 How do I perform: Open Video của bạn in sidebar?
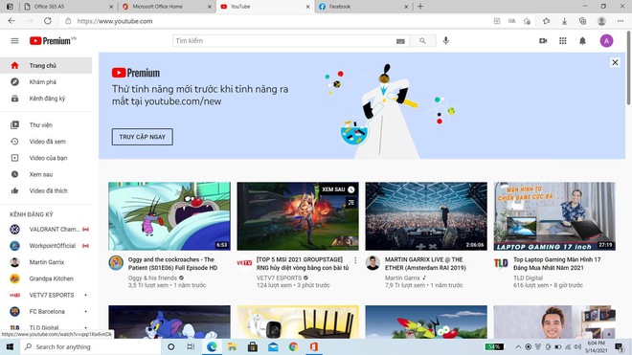[x=46, y=158]
